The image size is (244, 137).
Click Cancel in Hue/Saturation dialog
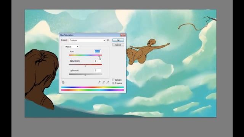(x=118, y=45)
